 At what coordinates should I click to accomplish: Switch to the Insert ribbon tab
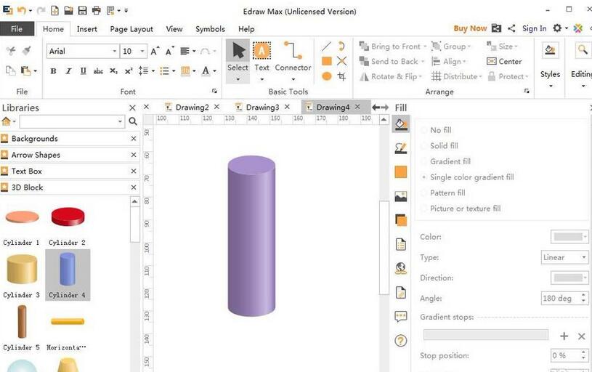(87, 29)
